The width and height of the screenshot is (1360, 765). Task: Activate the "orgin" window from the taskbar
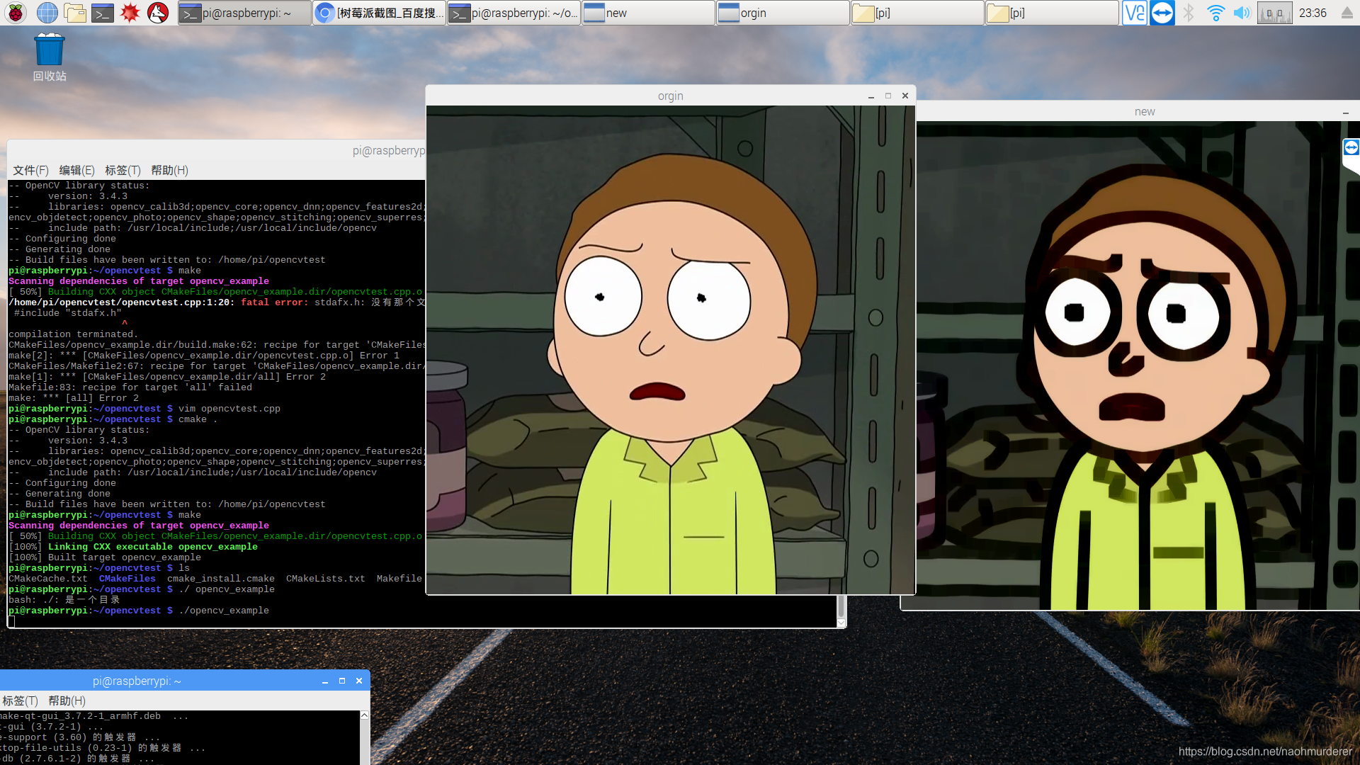(783, 13)
